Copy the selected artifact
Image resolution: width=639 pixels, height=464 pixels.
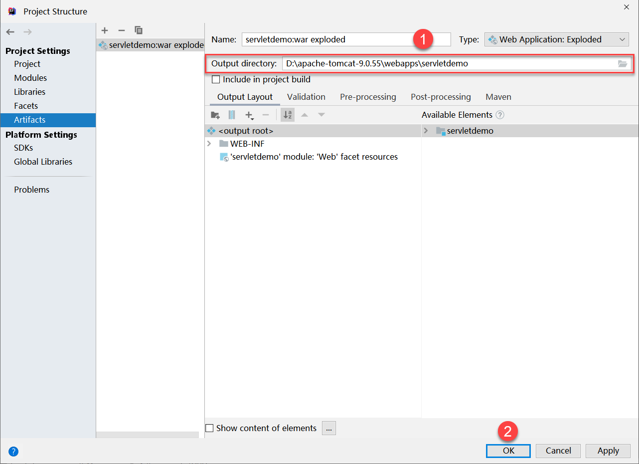[139, 30]
